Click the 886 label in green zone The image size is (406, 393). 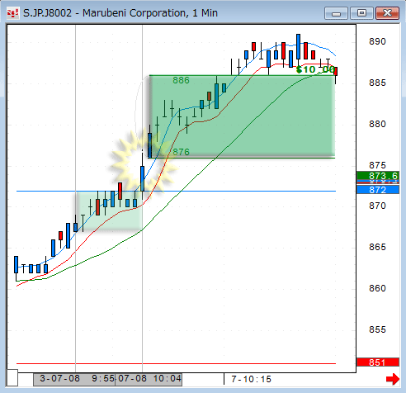coord(181,80)
